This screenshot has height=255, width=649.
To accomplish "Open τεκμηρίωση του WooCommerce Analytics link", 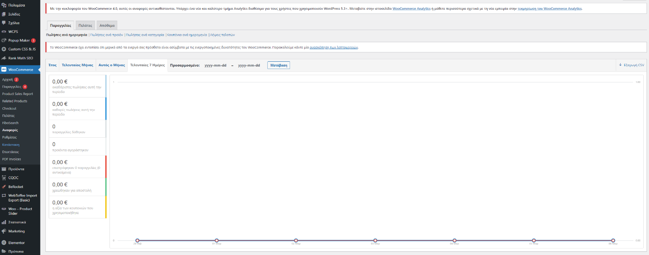I will click(x=550, y=9).
